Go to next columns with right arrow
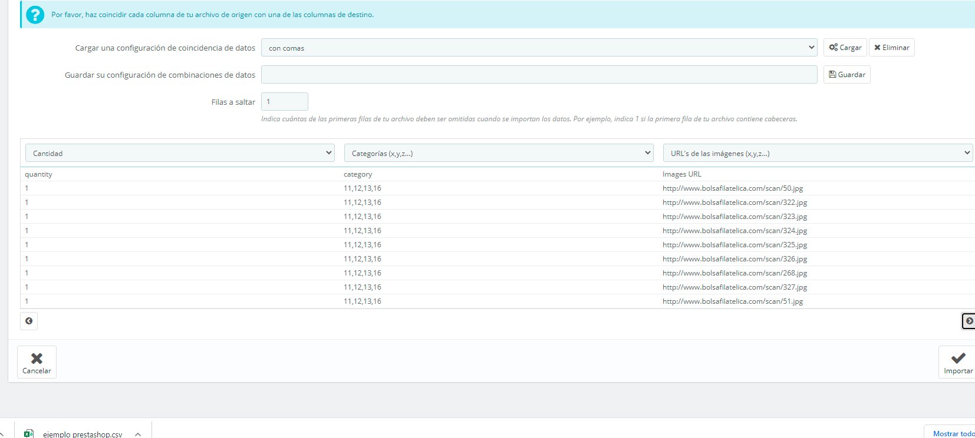Viewport: 975px width, 438px height. (x=969, y=321)
